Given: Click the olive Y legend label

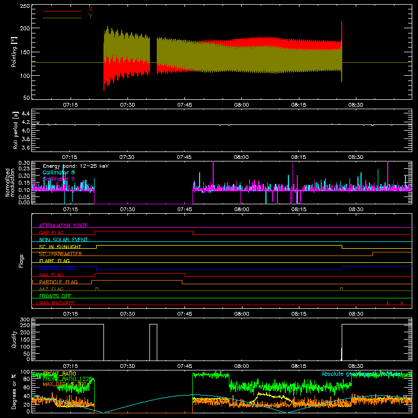Looking at the screenshot, I should pyautogui.click(x=90, y=16).
